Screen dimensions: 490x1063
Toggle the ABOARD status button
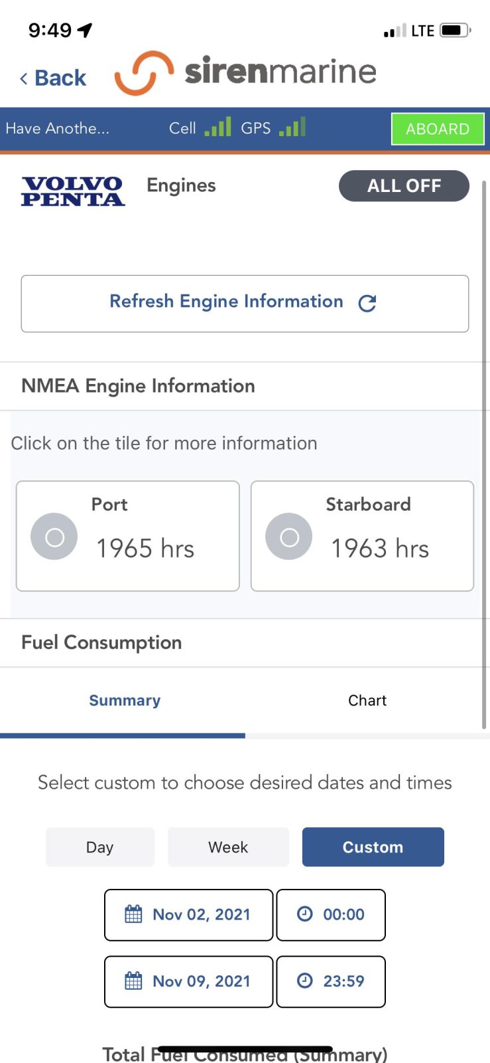pos(437,129)
